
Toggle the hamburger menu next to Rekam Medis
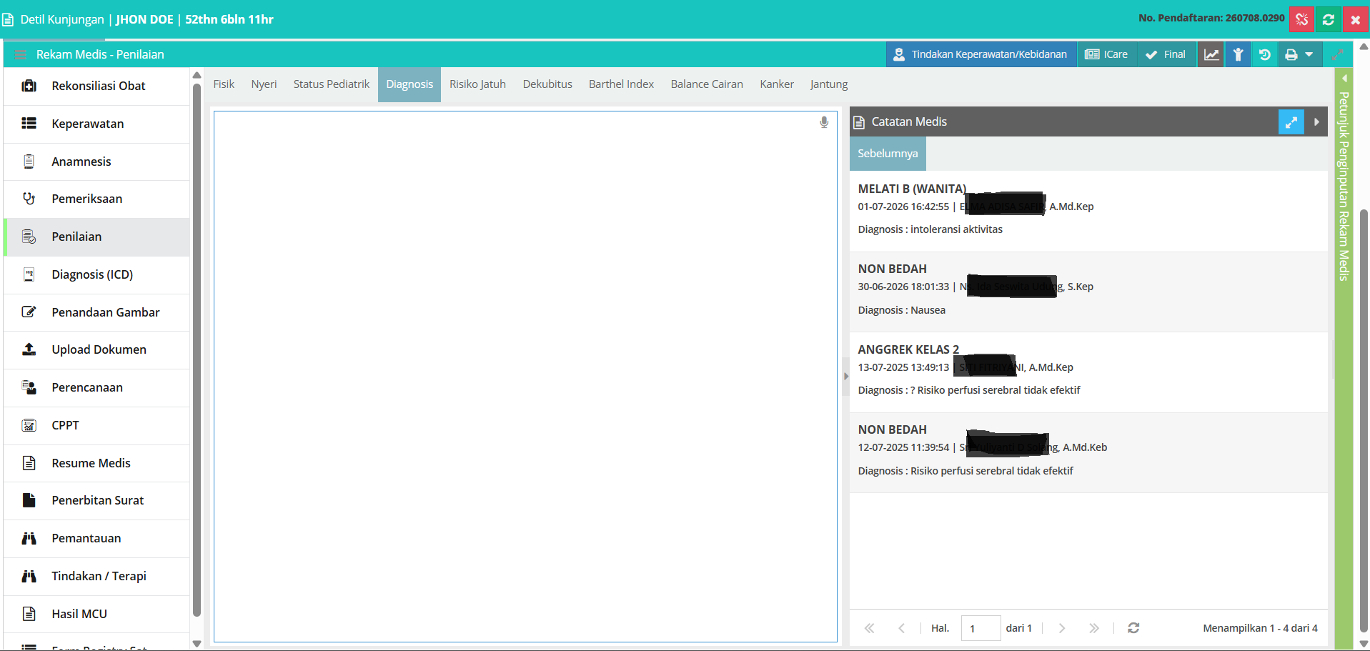pyautogui.click(x=20, y=54)
